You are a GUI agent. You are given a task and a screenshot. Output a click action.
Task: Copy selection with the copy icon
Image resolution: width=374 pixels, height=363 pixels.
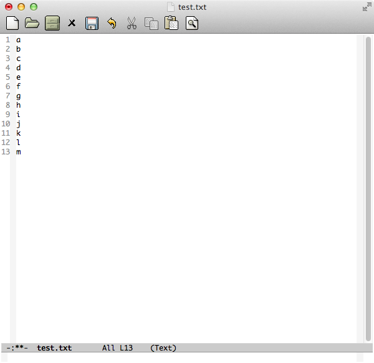pos(151,24)
